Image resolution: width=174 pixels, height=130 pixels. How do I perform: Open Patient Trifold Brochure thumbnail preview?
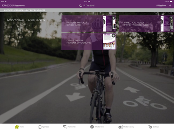[x=109, y=24]
